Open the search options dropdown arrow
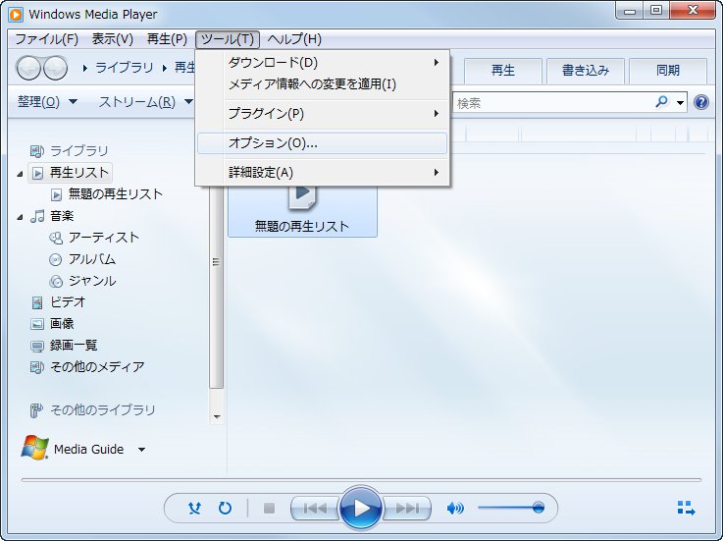This screenshot has width=723, height=541. pyautogui.click(x=680, y=103)
